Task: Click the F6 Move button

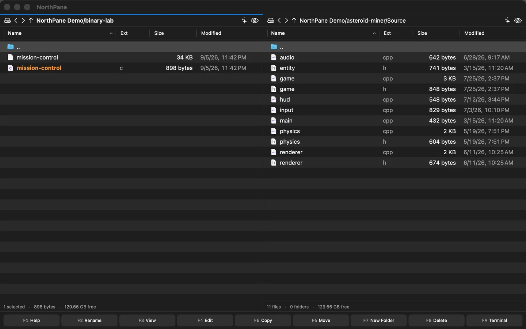Action: pos(321,320)
